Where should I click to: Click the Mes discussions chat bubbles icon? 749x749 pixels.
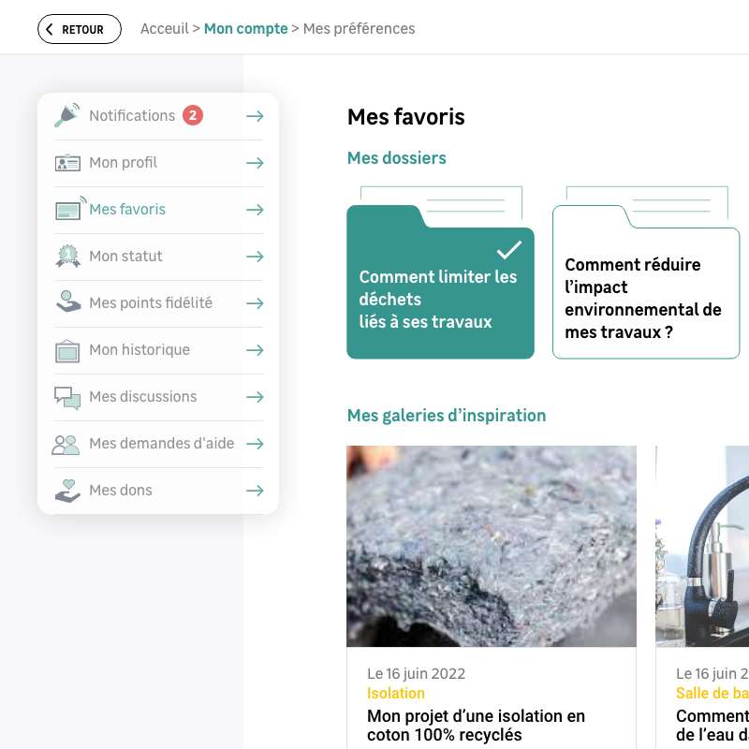pyautogui.click(x=67, y=397)
